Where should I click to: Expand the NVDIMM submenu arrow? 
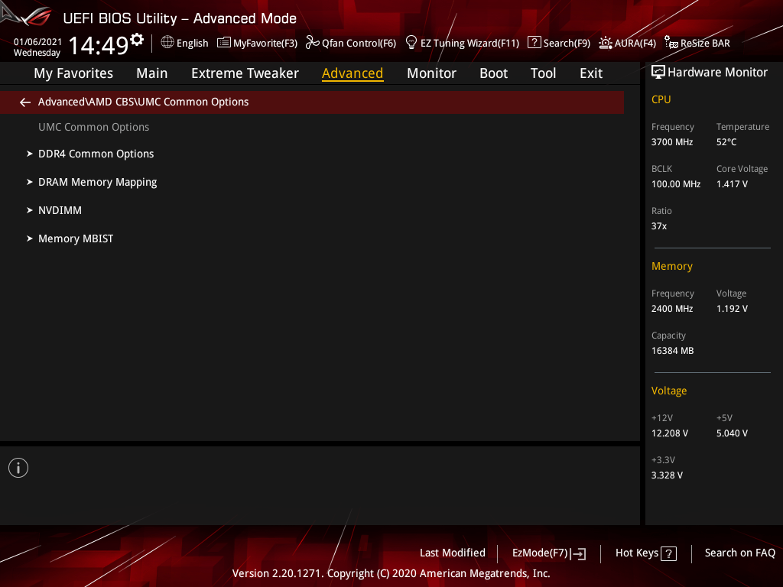[x=30, y=211]
